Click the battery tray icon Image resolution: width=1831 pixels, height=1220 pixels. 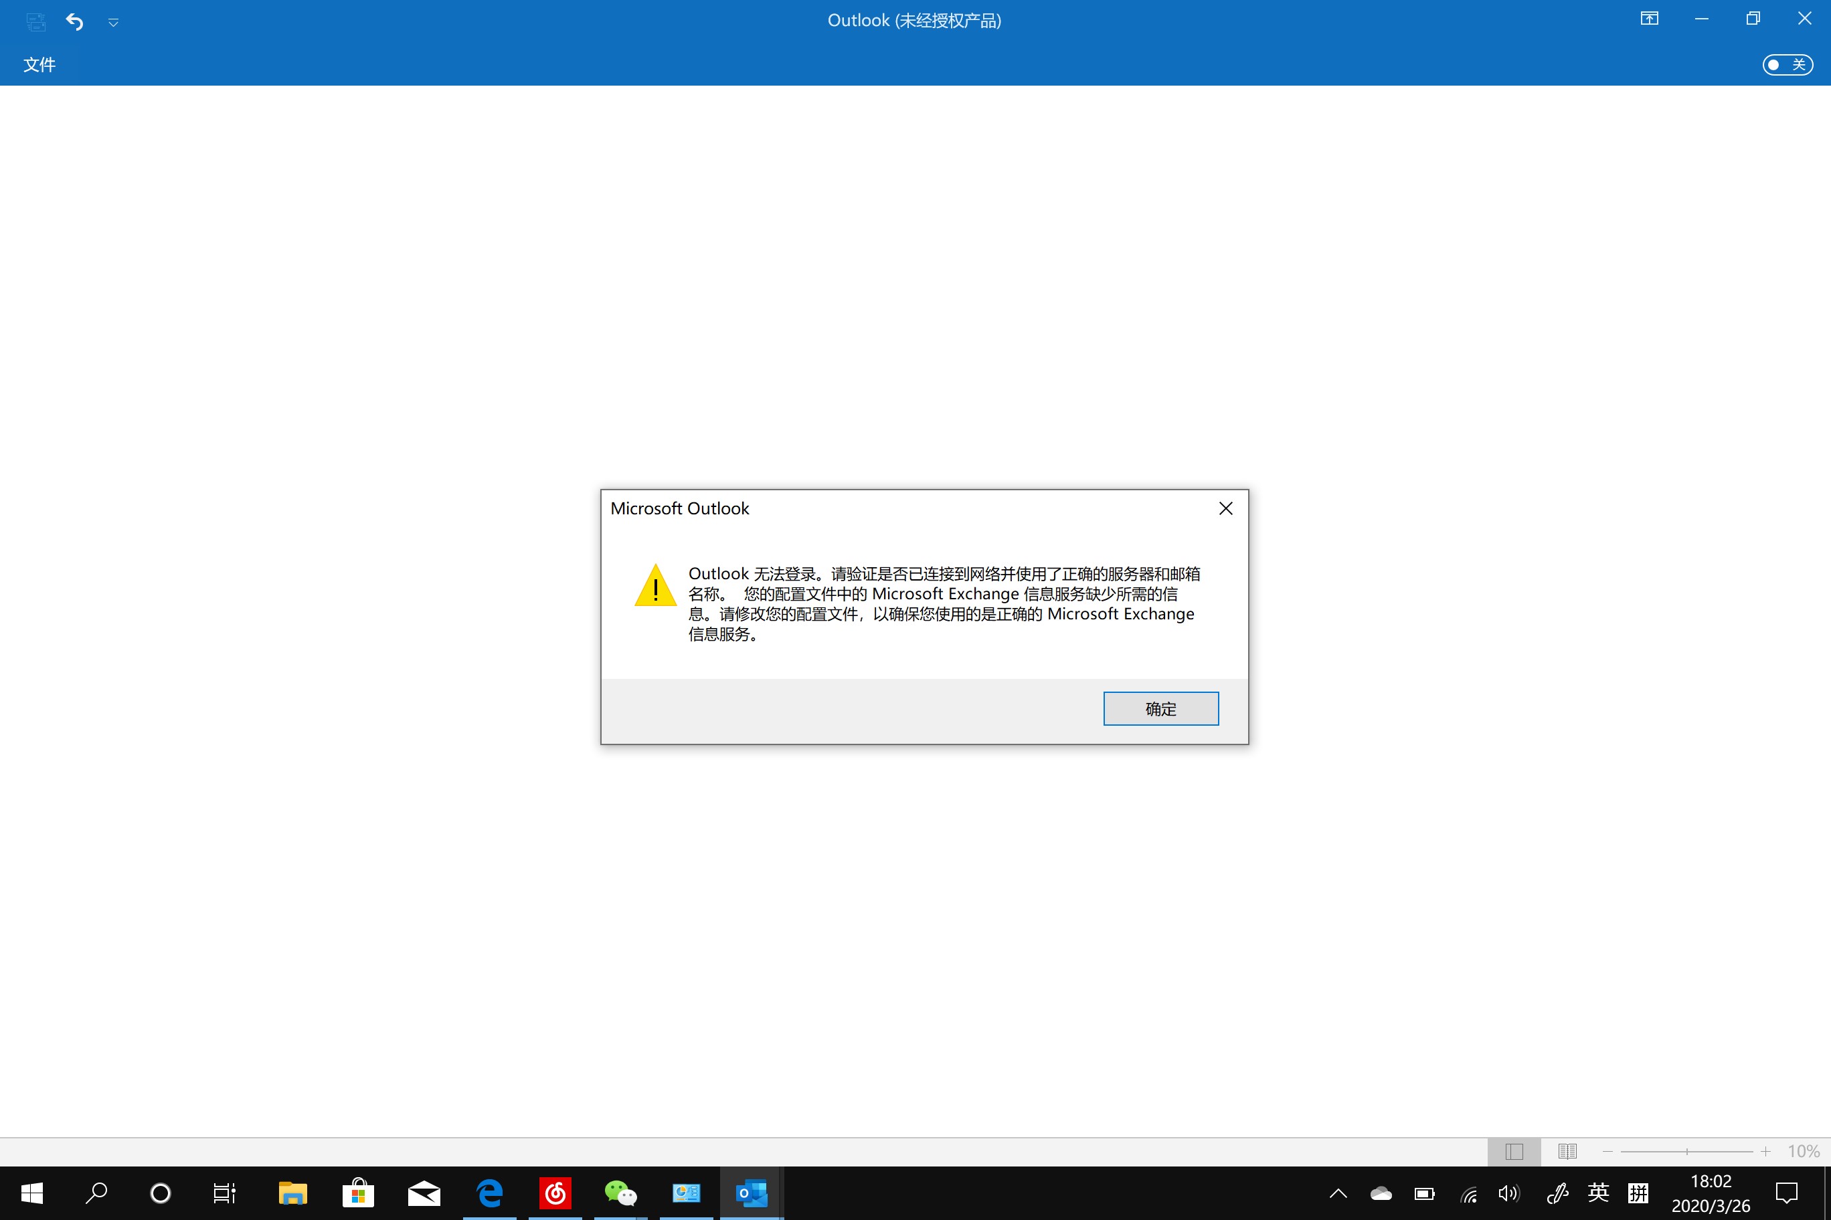coord(1425,1193)
